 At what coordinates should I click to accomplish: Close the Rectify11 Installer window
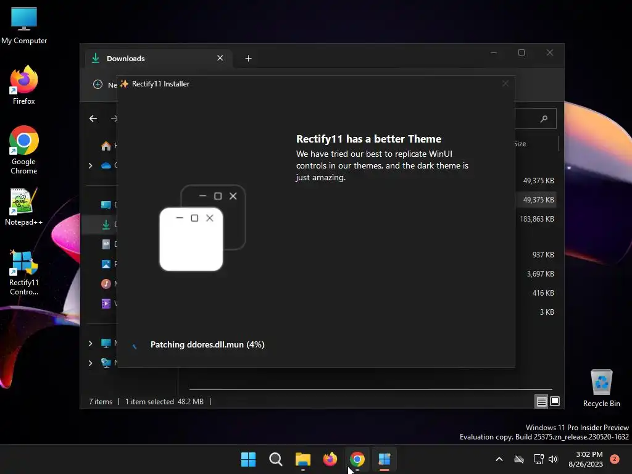point(505,83)
